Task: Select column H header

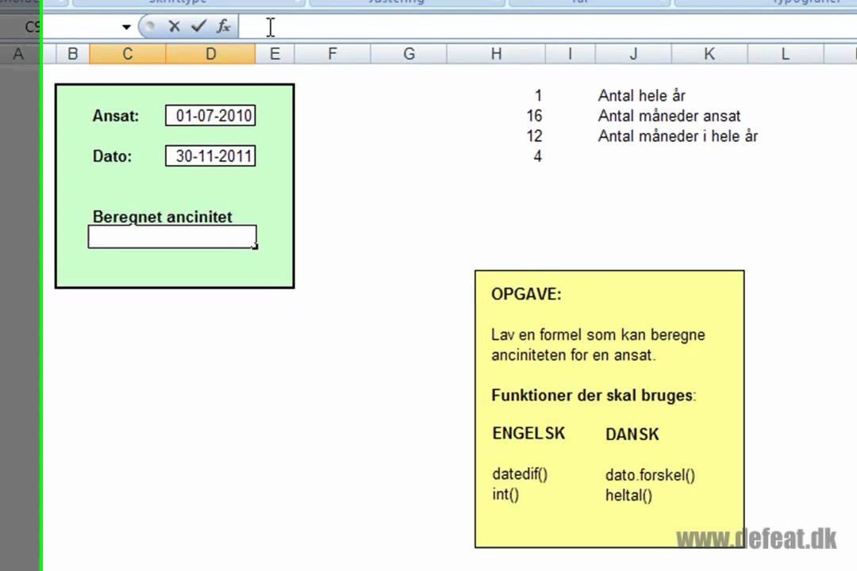Action: pos(496,54)
